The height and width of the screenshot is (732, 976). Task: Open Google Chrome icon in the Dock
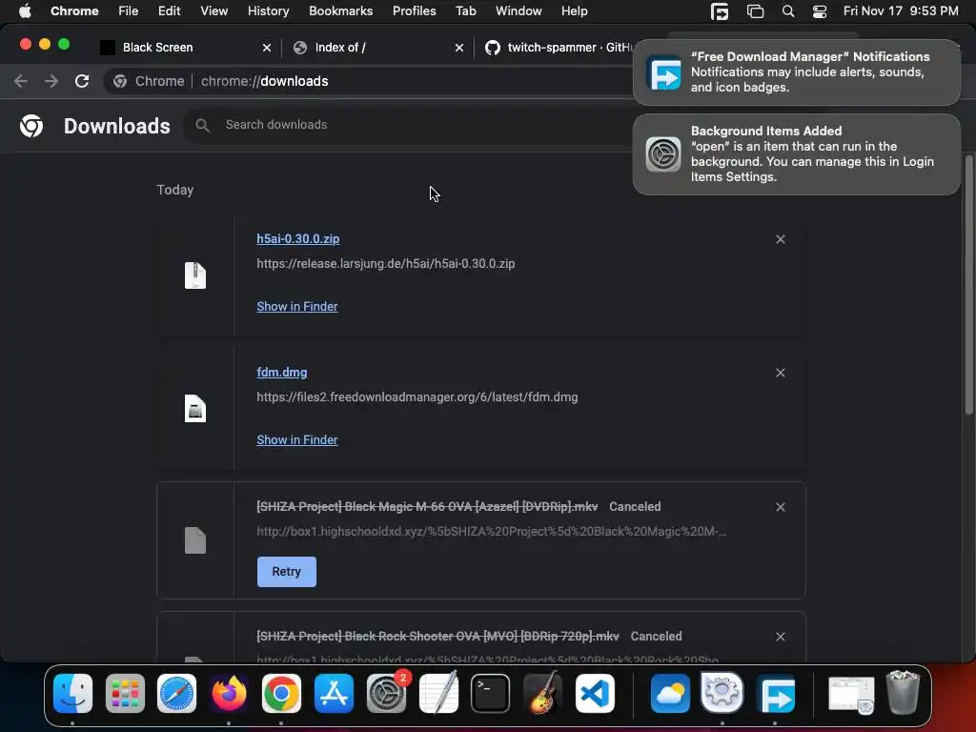point(281,693)
